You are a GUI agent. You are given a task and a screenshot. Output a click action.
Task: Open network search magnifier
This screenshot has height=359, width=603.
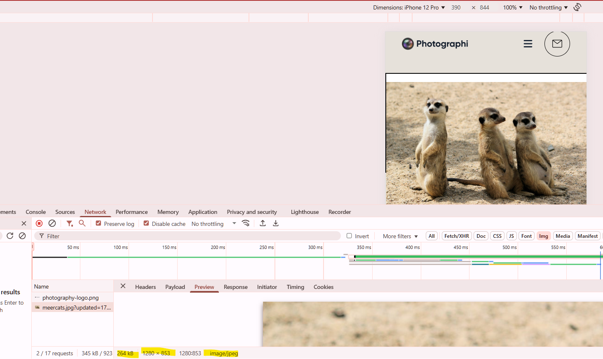[82, 223]
